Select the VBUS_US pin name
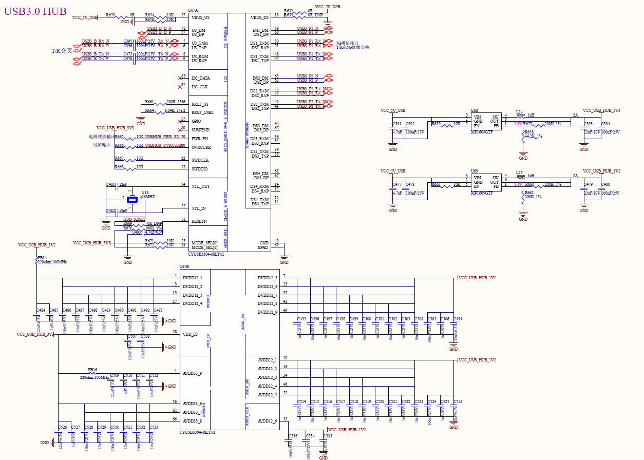The width and height of the screenshot is (644, 460). 200,17
